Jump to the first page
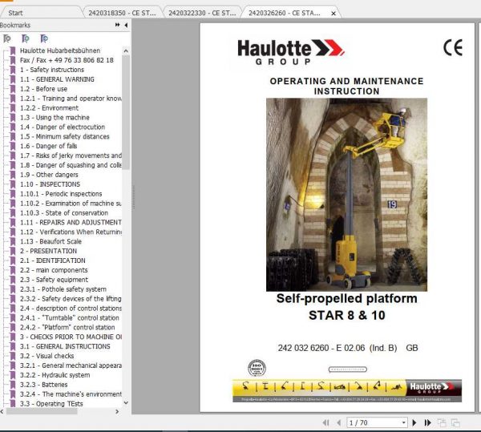 pyautogui.click(x=325, y=422)
